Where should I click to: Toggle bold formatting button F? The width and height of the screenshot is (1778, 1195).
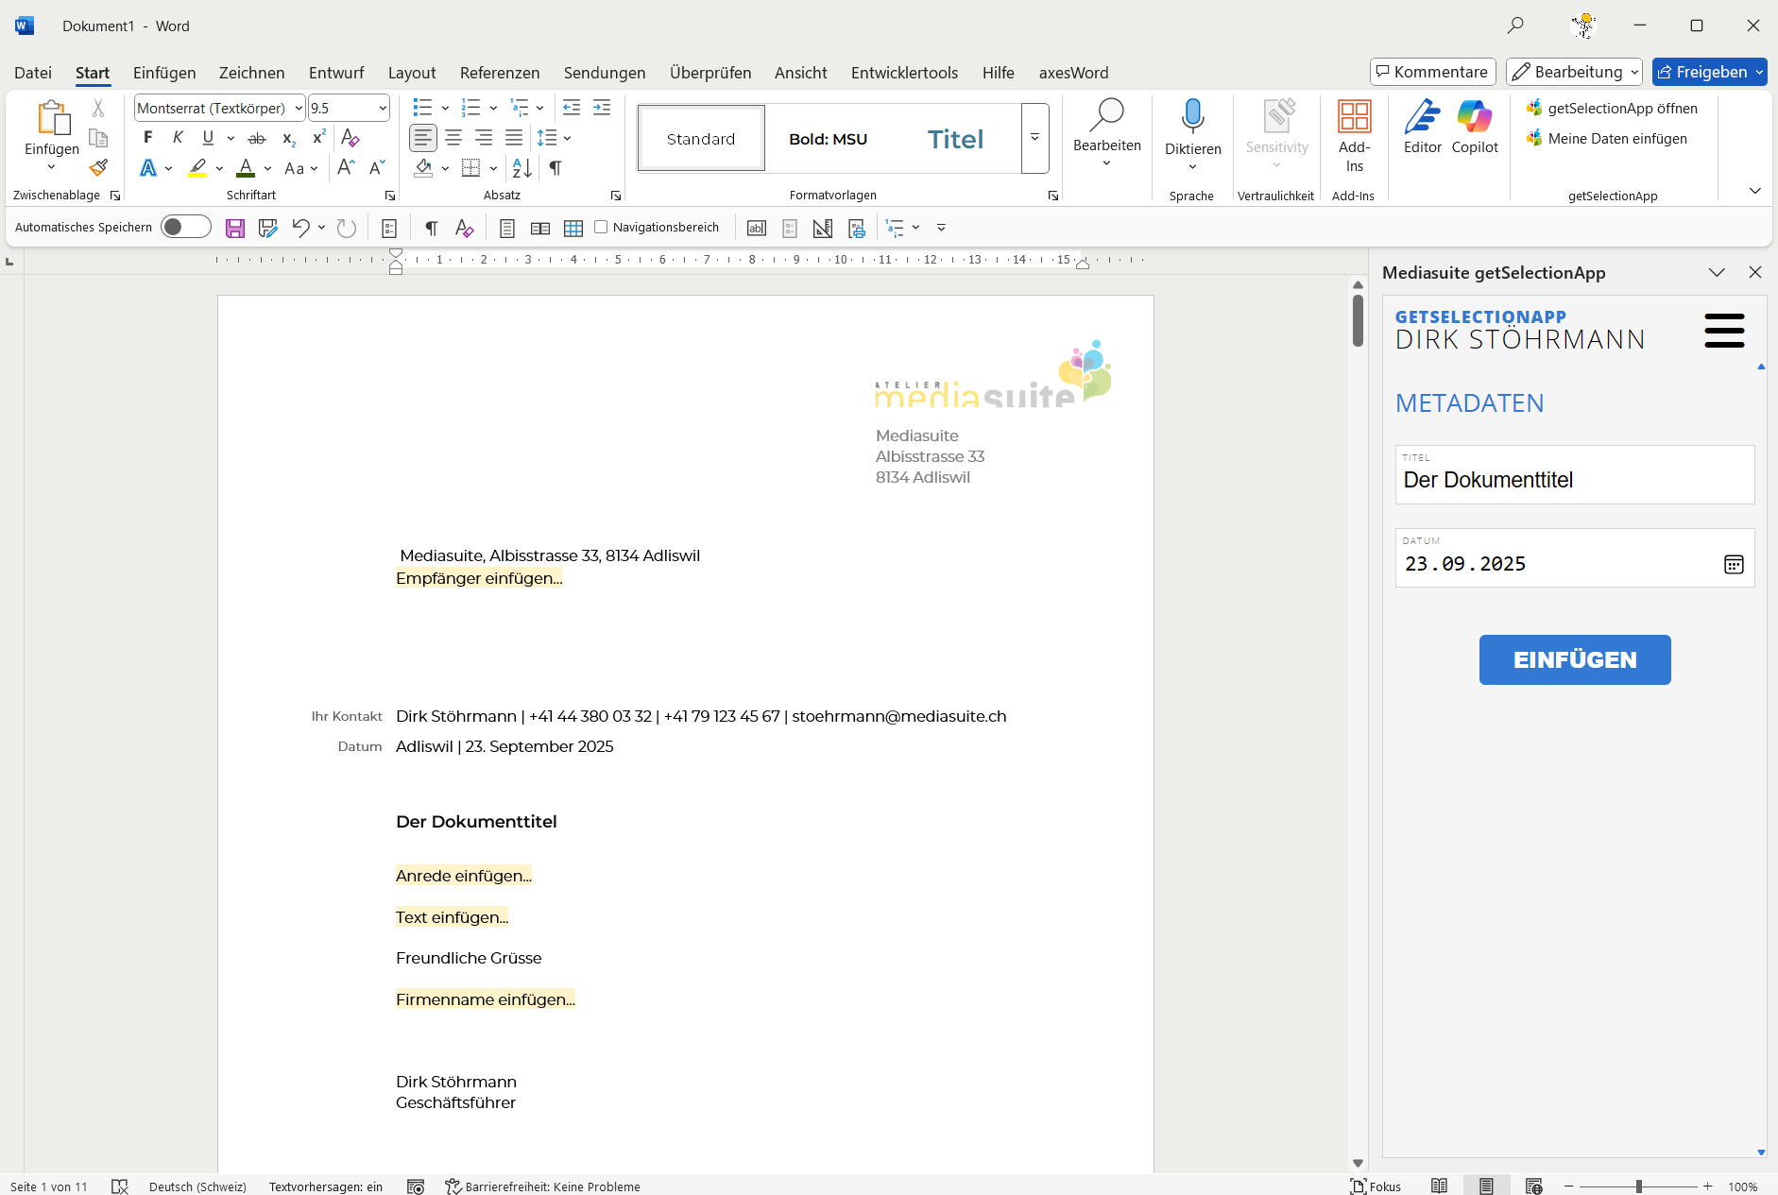point(147,138)
